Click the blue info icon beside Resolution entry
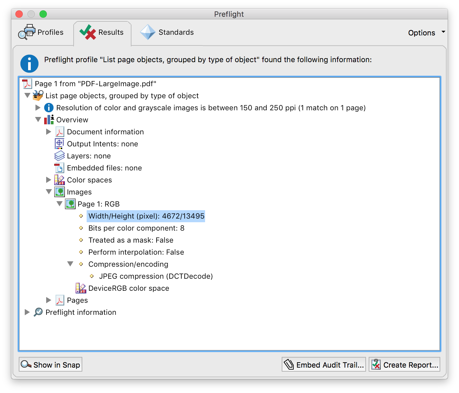Screen dimensions: 459x393 pyautogui.click(x=49, y=108)
